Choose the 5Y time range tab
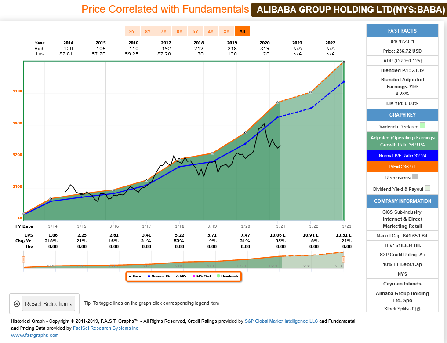447x343 pixels. (195, 31)
